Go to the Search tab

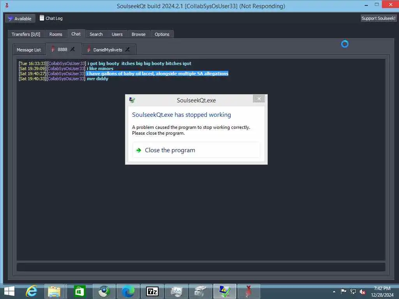click(x=96, y=34)
